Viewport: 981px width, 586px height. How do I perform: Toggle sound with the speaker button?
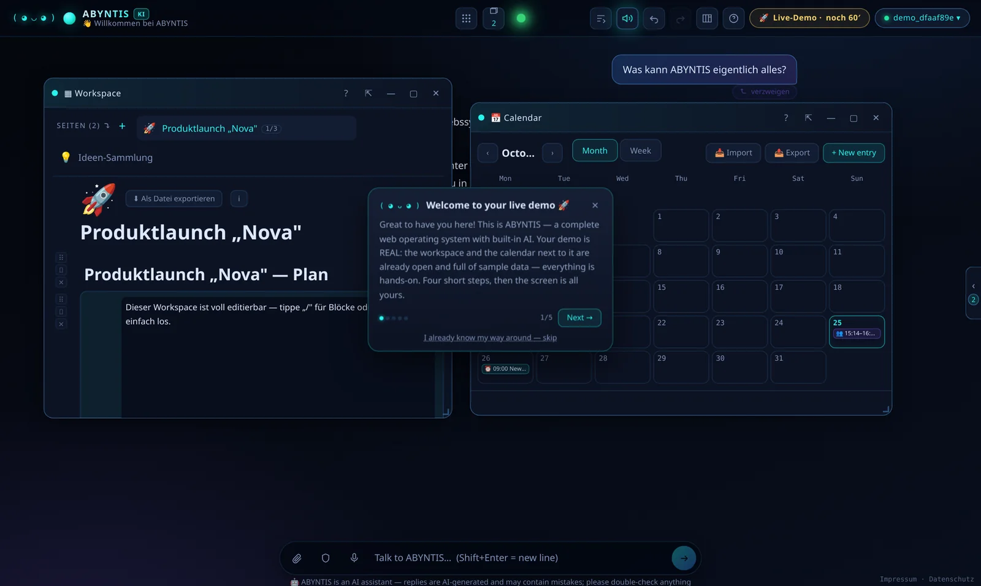point(627,18)
